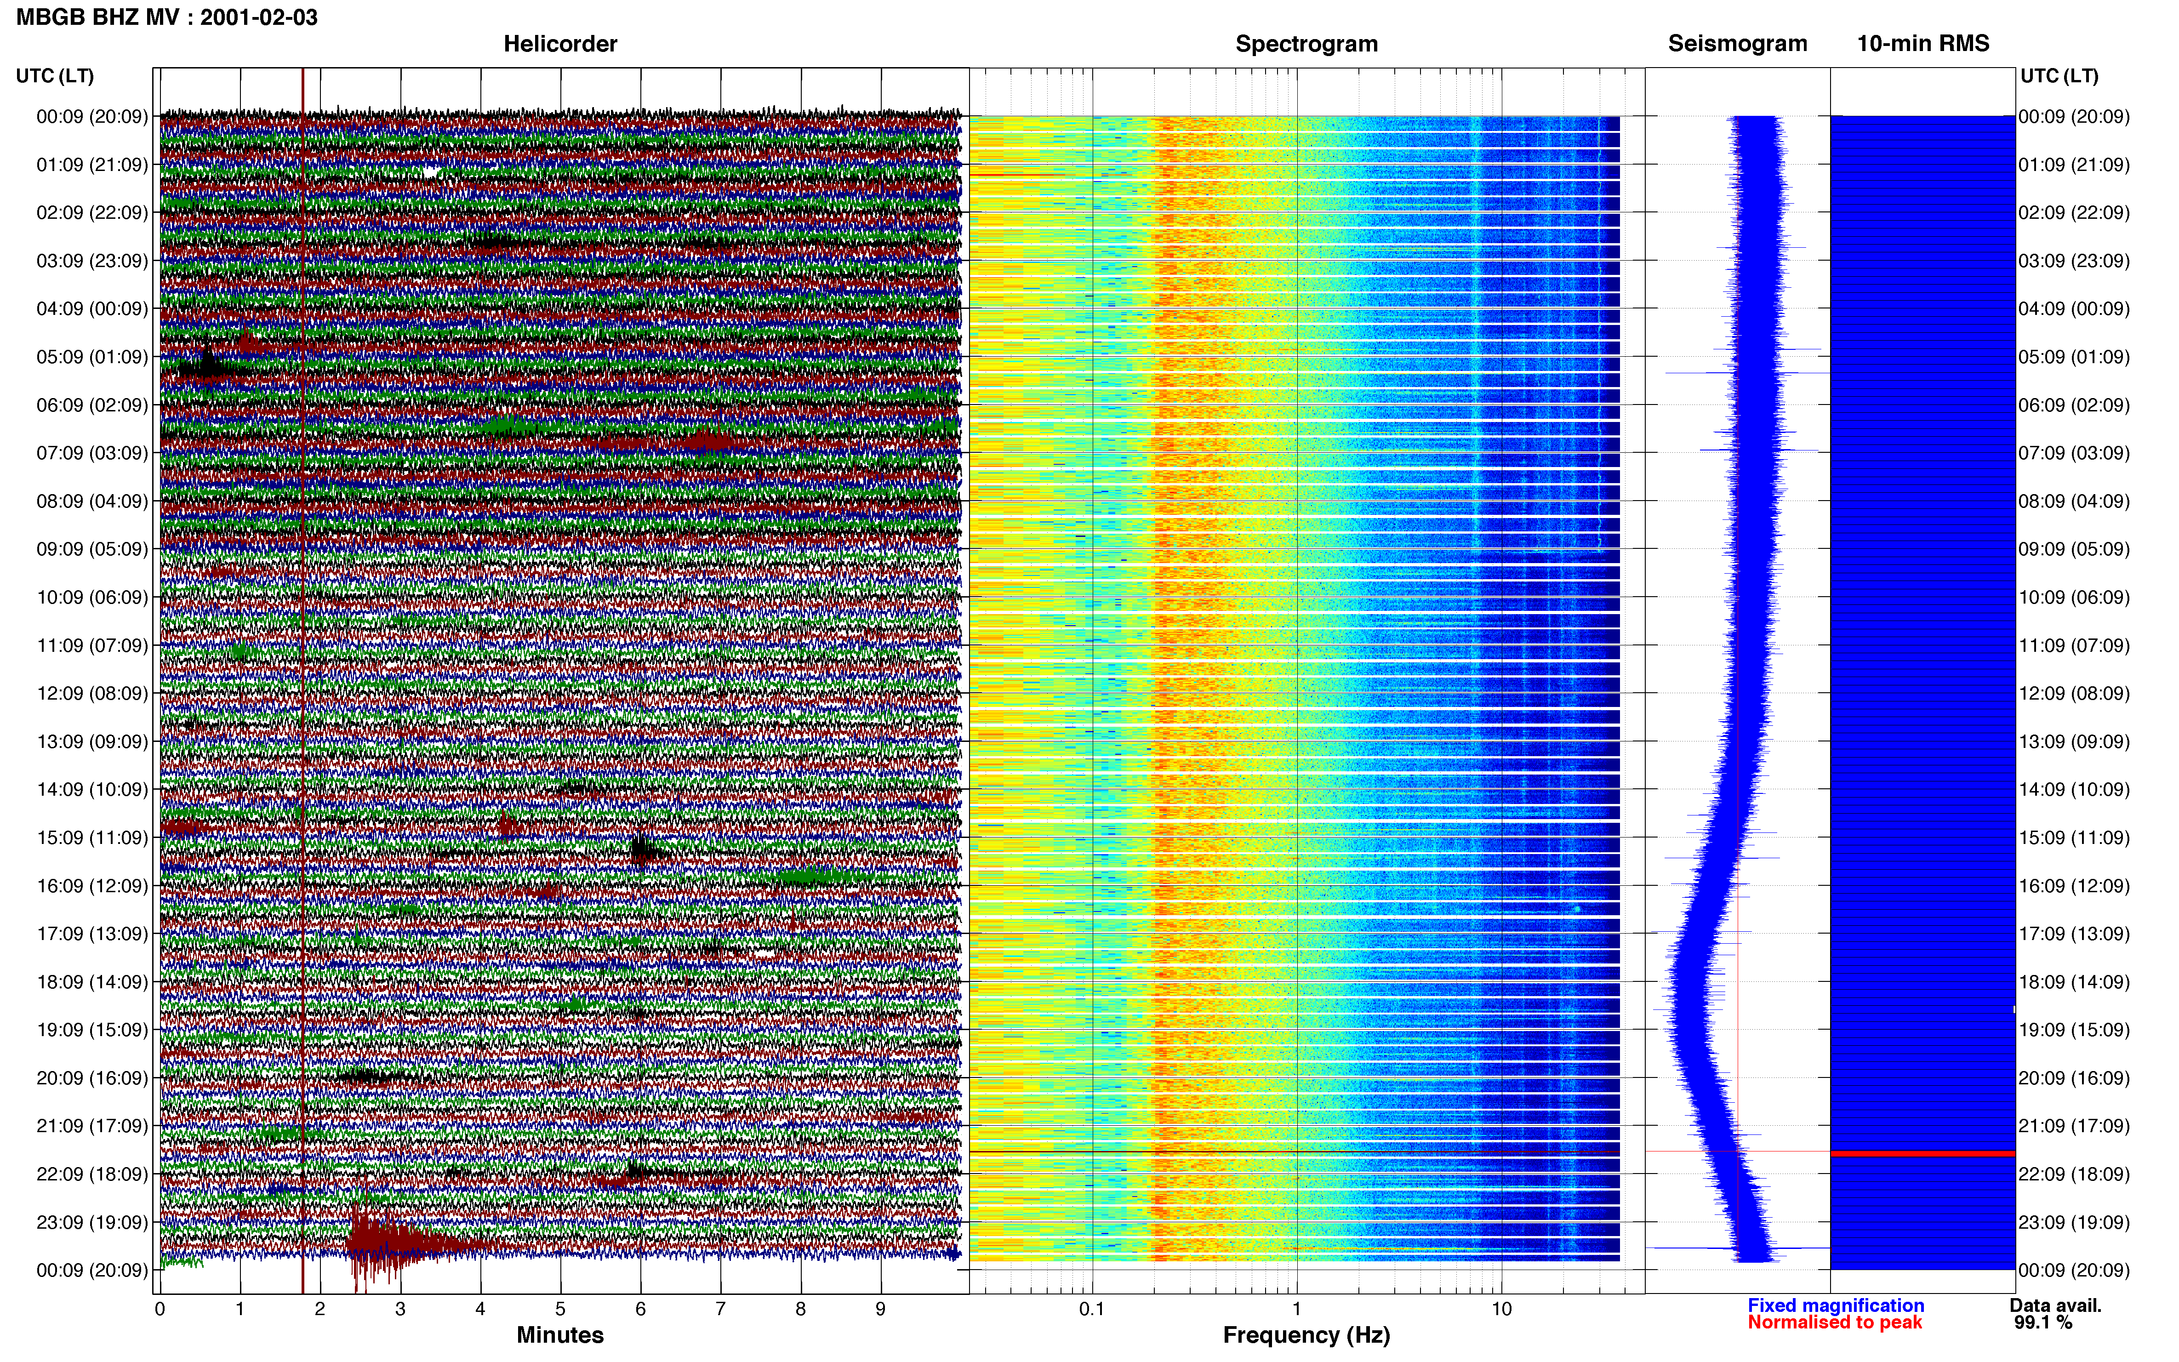Click left-axis time label 09:09 (05:09)
This screenshot has width=2179, height=1362.
tap(92, 549)
